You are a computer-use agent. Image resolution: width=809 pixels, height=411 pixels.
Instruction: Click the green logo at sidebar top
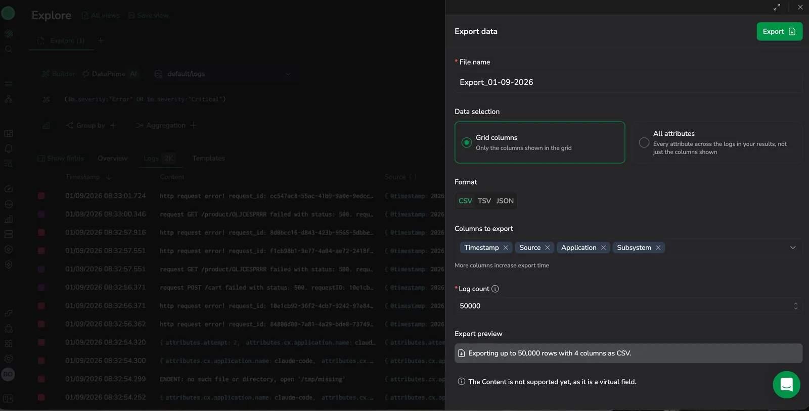[8, 13]
